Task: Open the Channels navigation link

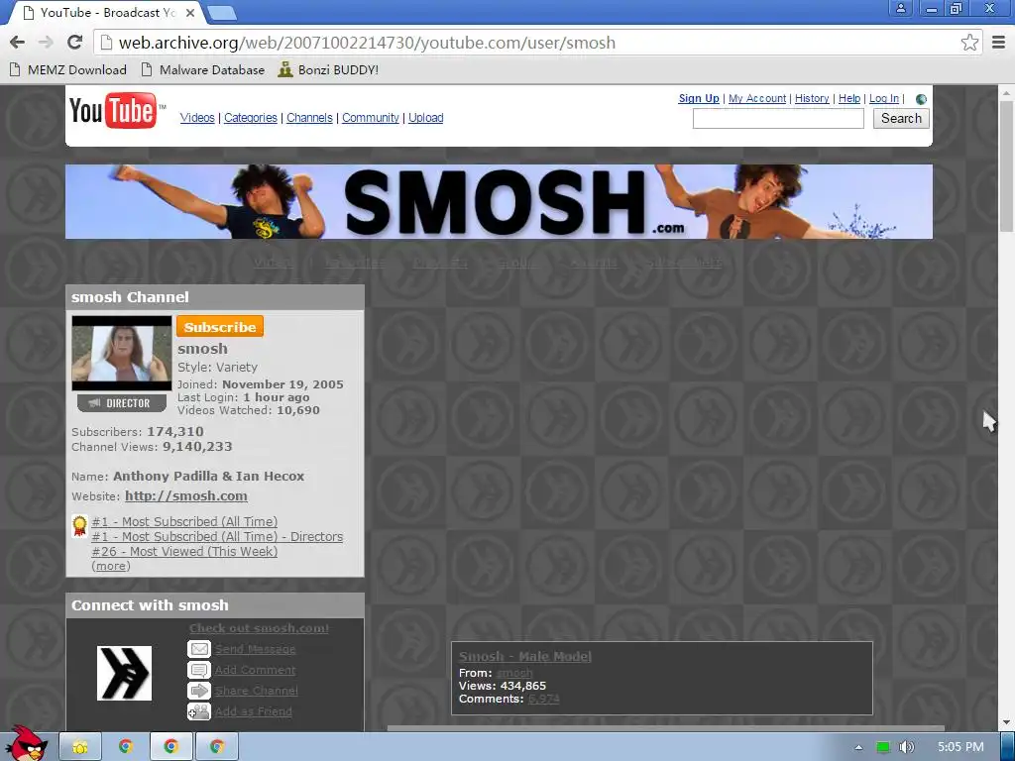Action: pos(309,118)
